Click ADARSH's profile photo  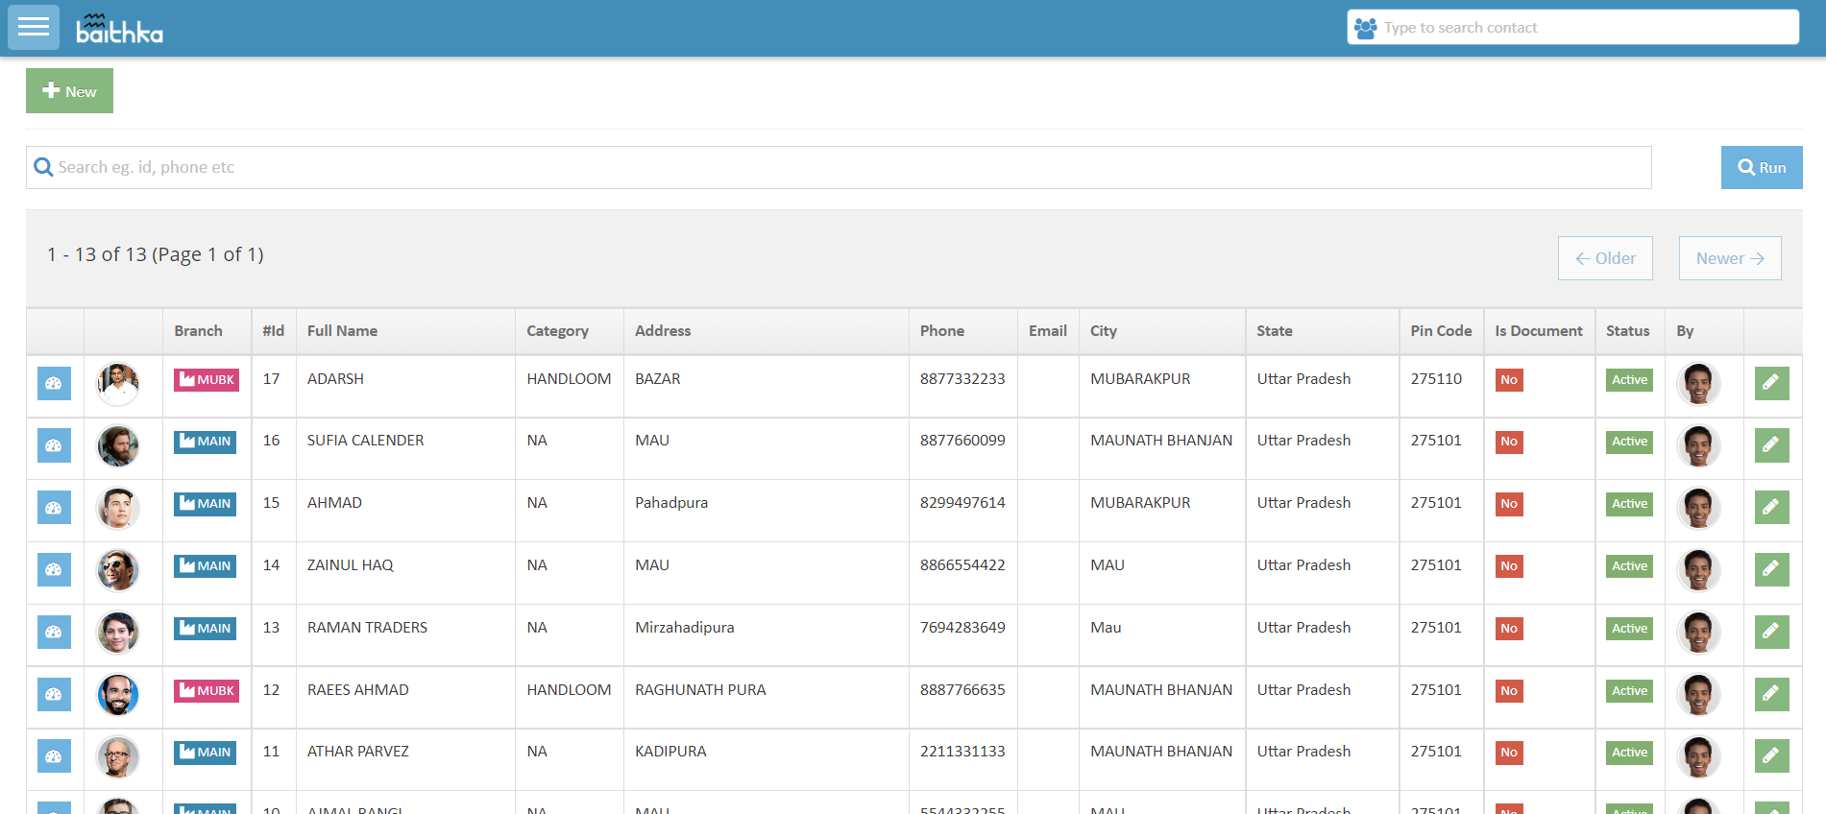118,384
